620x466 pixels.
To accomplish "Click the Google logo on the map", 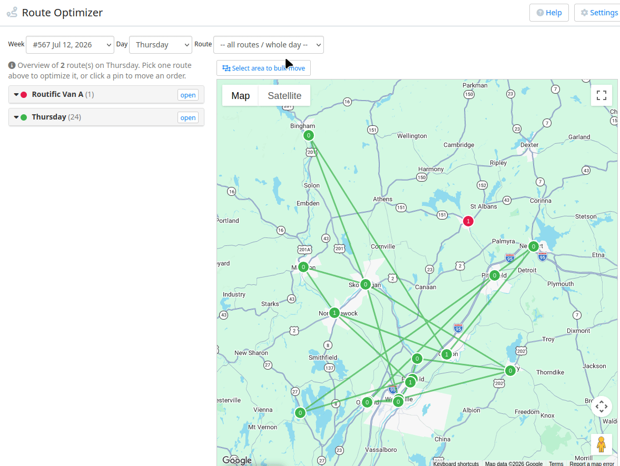I will pyautogui.click(x=237, y=460).
